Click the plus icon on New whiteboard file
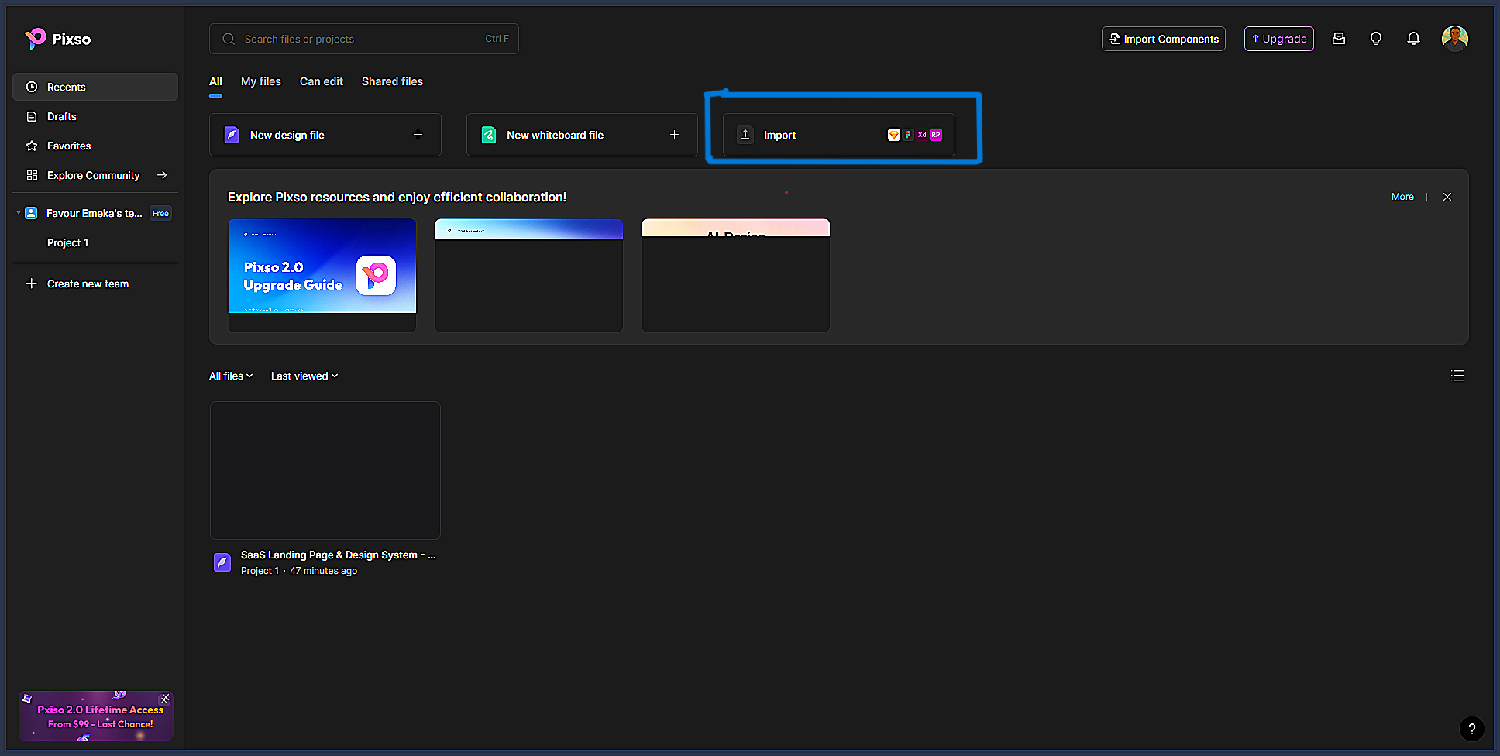This screenshot has width=1500, height=756. coord(674,135)
